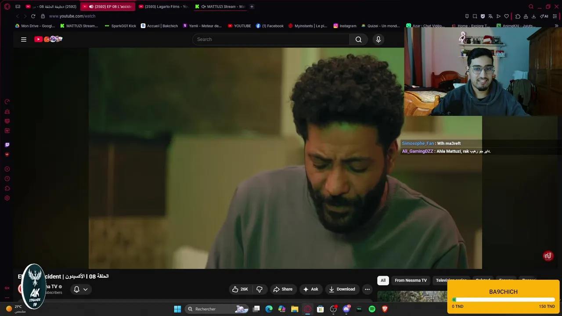Open the Quizei bookmark

click(x=381, y=26)
